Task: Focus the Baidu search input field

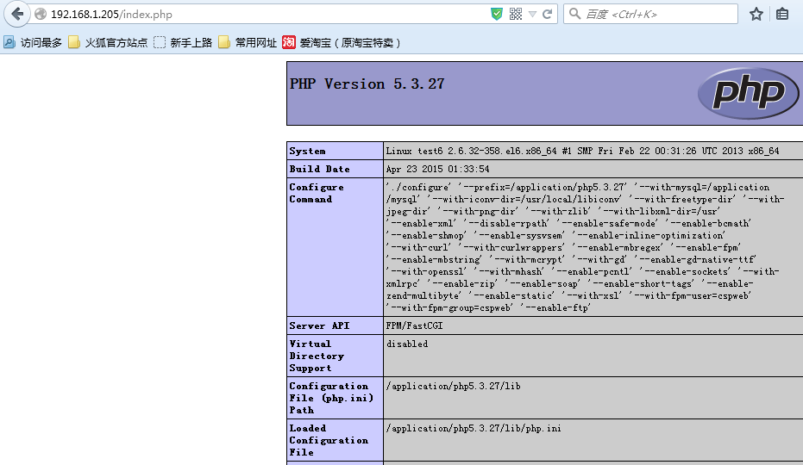Action: (x=656, y=14)
